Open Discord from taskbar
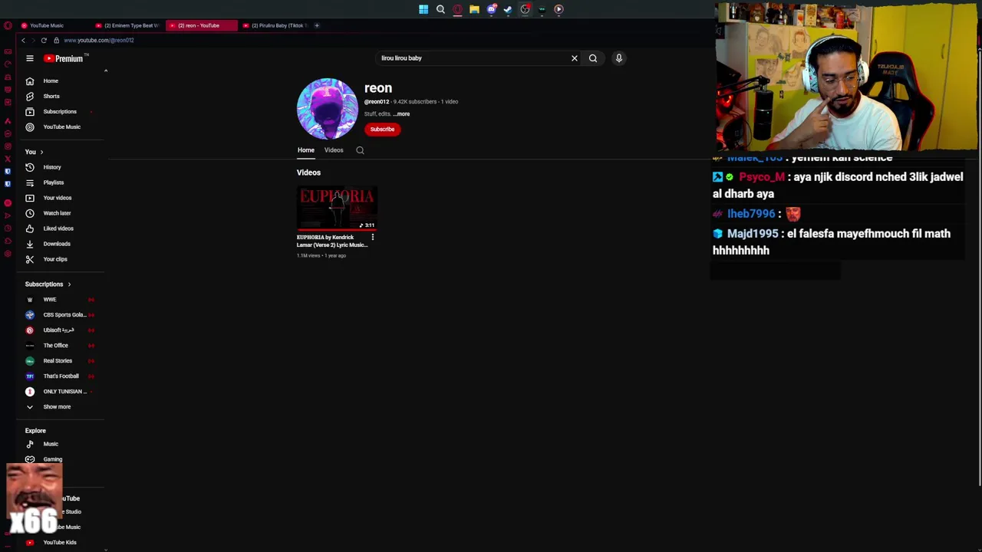982x552 pixels. 491,9
